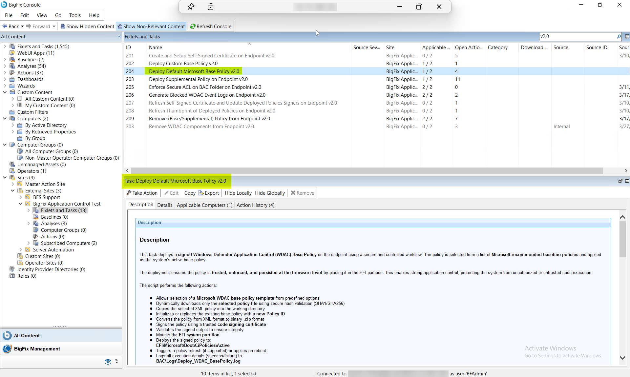Click the lock icon on the floating toolbar

click(x=211, y=7)
